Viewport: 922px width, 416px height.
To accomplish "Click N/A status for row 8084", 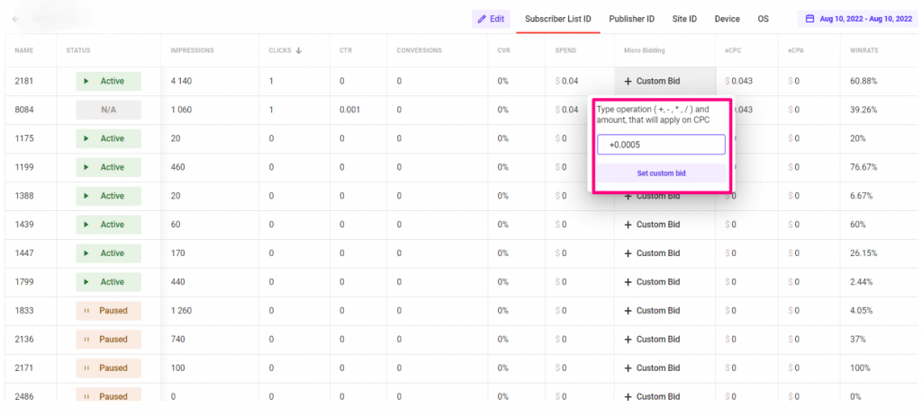I will coord(109,111).
